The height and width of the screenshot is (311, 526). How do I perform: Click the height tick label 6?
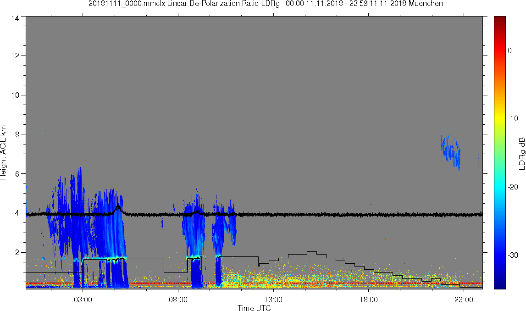click(x=17, y=174)
